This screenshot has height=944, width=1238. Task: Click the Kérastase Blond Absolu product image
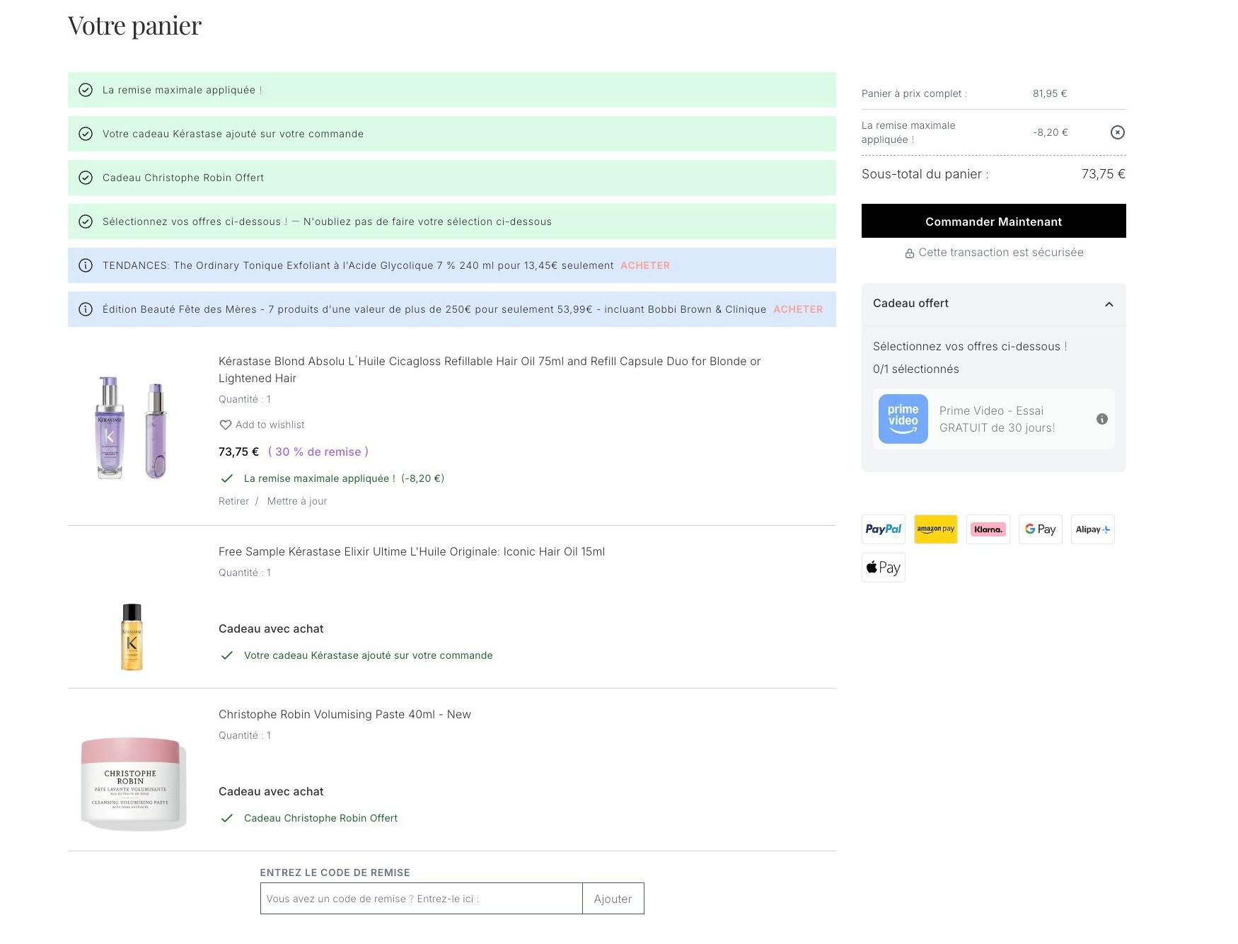click(x=132, y=427)
